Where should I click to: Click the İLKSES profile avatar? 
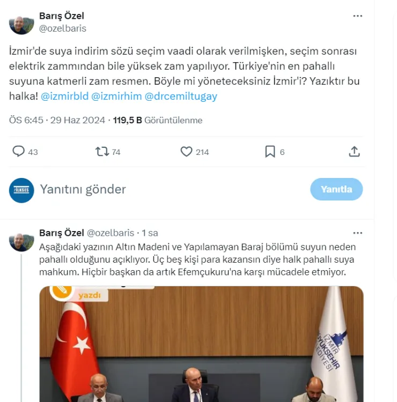21,190
